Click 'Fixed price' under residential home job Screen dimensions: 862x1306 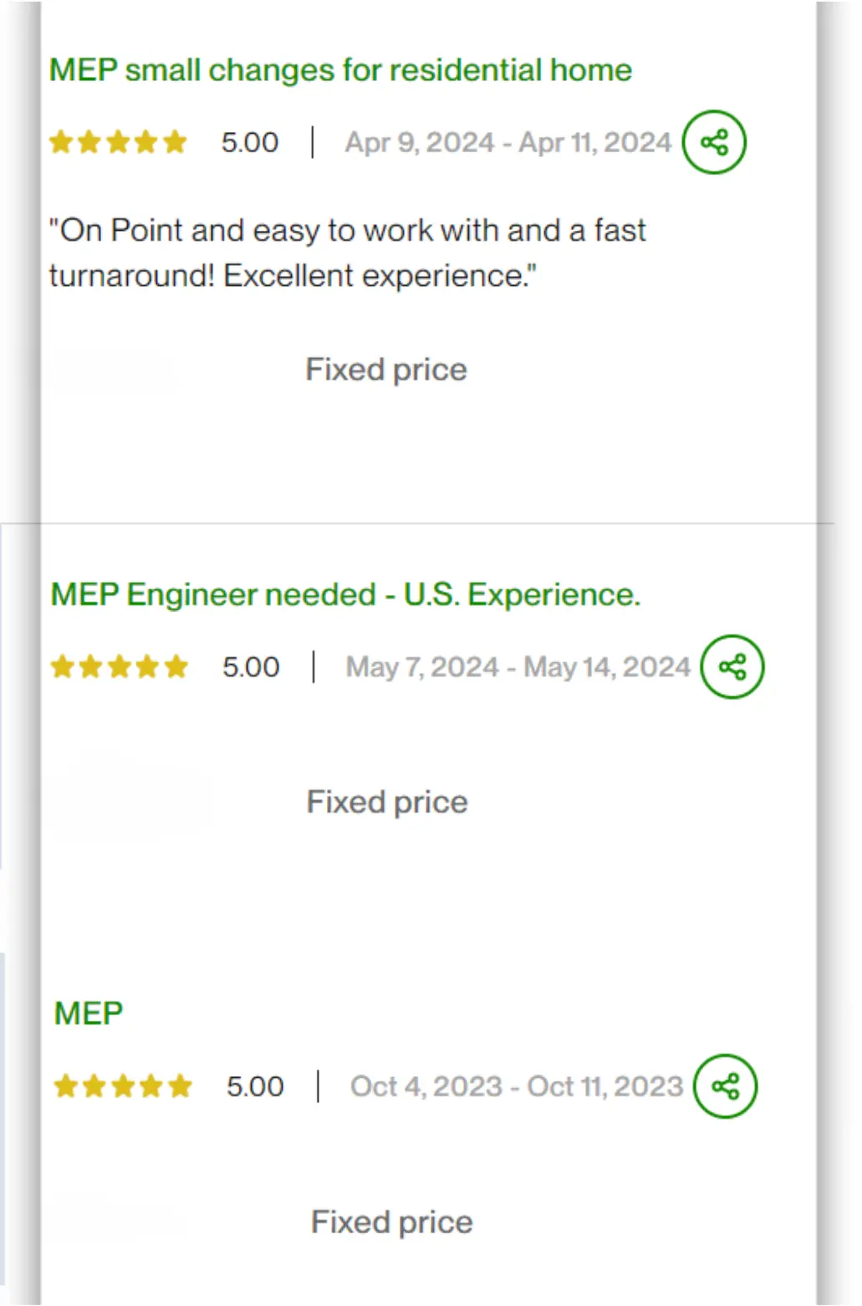(x=386, y=370)
